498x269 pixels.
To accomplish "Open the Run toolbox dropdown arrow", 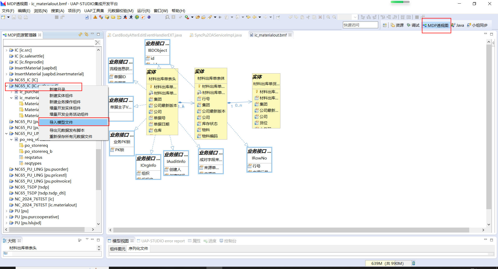I will pos(192,17).
